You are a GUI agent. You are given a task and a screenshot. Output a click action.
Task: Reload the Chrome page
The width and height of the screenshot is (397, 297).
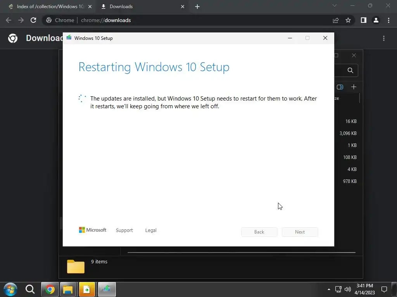point(33,20)
